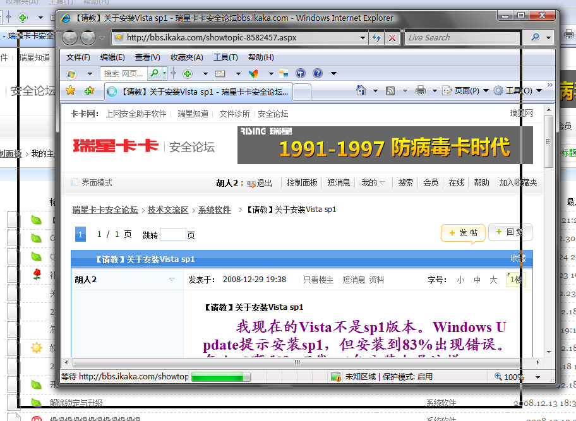Click the 1991-1997 防病毒卡时代 banner
The image size is (576, 421).
(385, 145)
